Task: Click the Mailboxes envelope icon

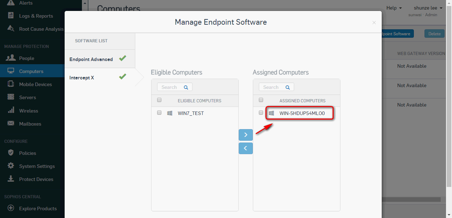Action: pyautogui.click(x=11, y=123)
